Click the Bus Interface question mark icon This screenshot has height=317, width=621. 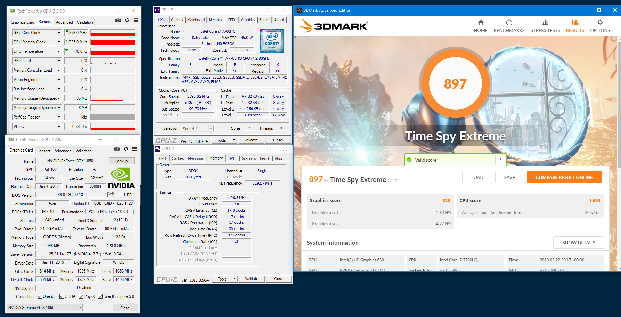[133, 212]
